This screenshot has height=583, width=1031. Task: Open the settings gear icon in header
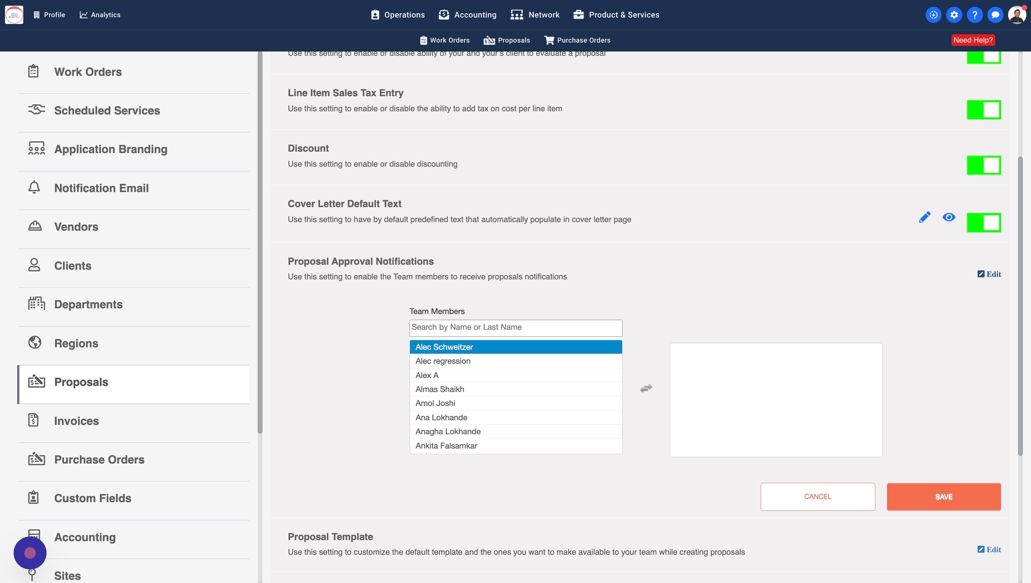[x=954, y=15]
